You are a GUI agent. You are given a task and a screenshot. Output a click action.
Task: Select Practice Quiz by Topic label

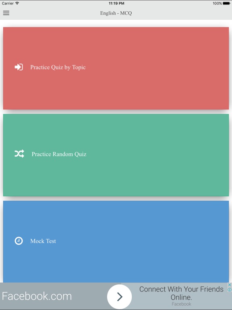click(58, 67)
